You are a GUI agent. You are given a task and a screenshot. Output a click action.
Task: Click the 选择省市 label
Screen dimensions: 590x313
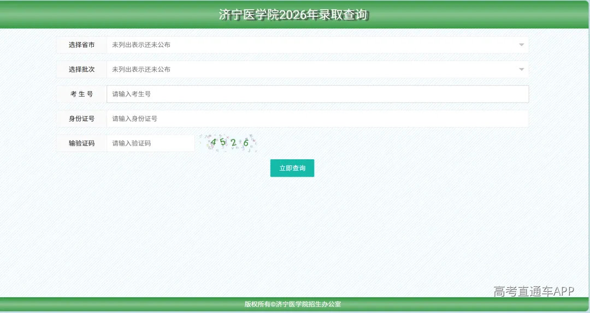pos(81,45)
